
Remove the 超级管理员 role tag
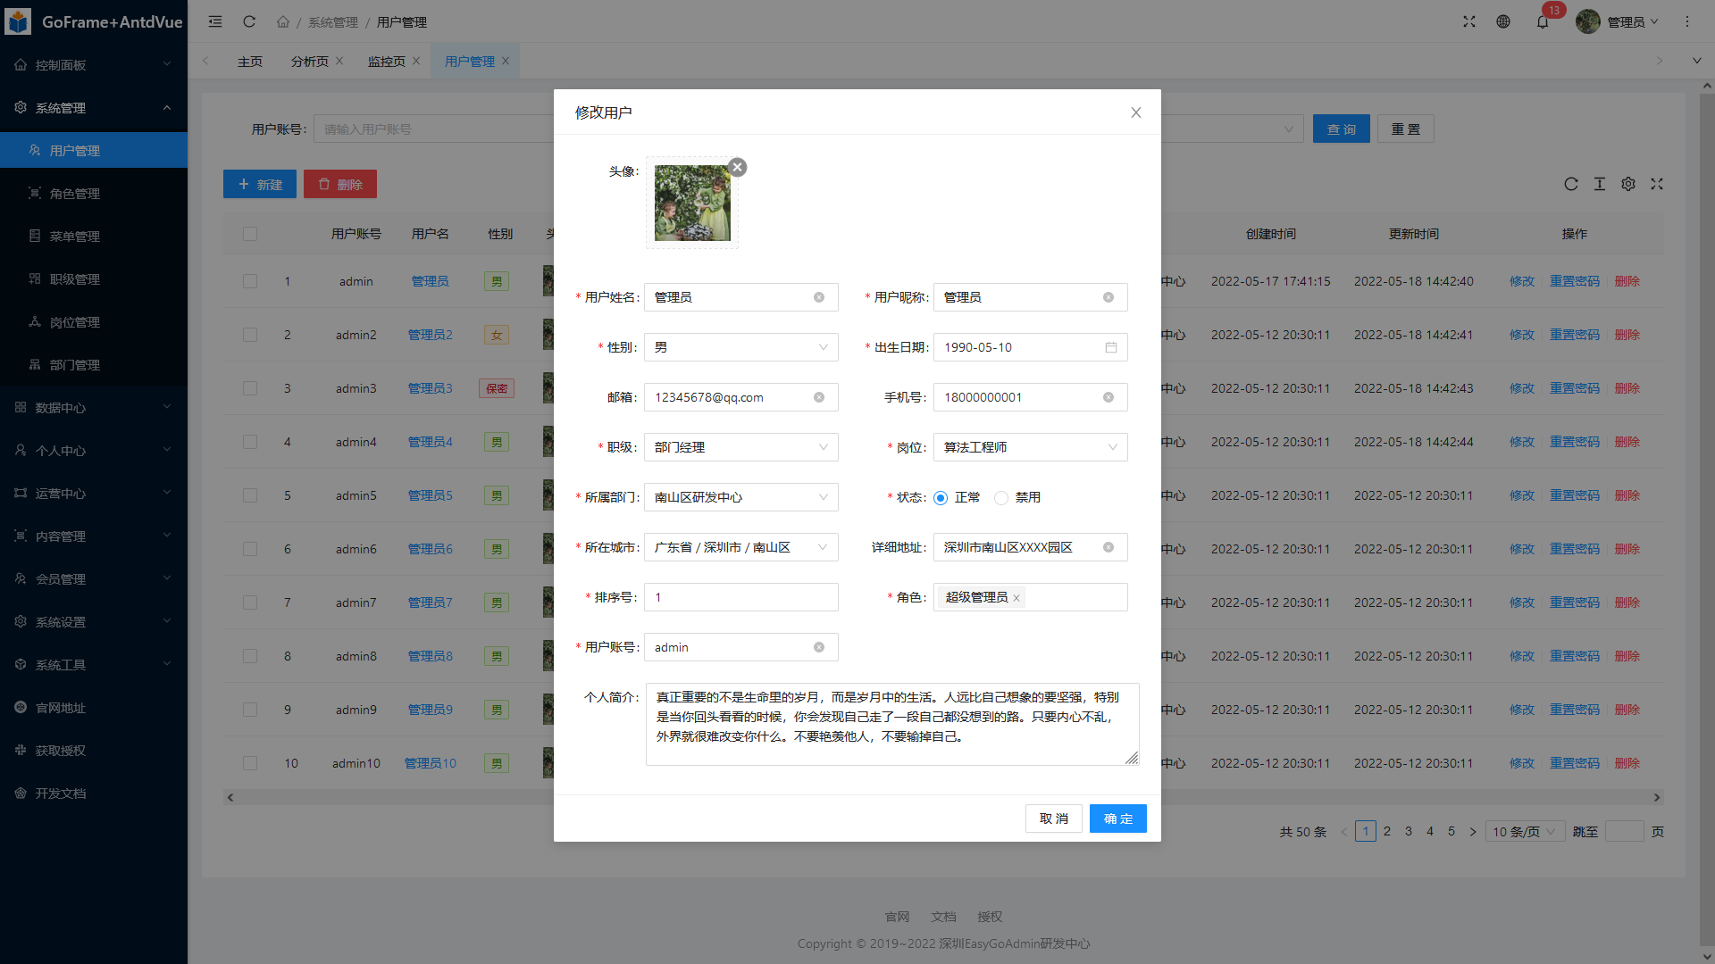[x=1016, y=598]
